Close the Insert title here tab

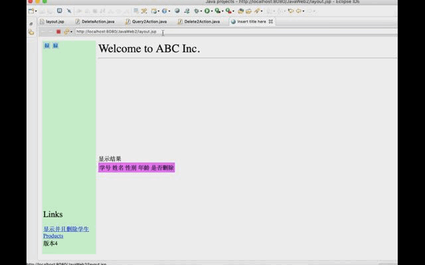click(x=271, y=21)
